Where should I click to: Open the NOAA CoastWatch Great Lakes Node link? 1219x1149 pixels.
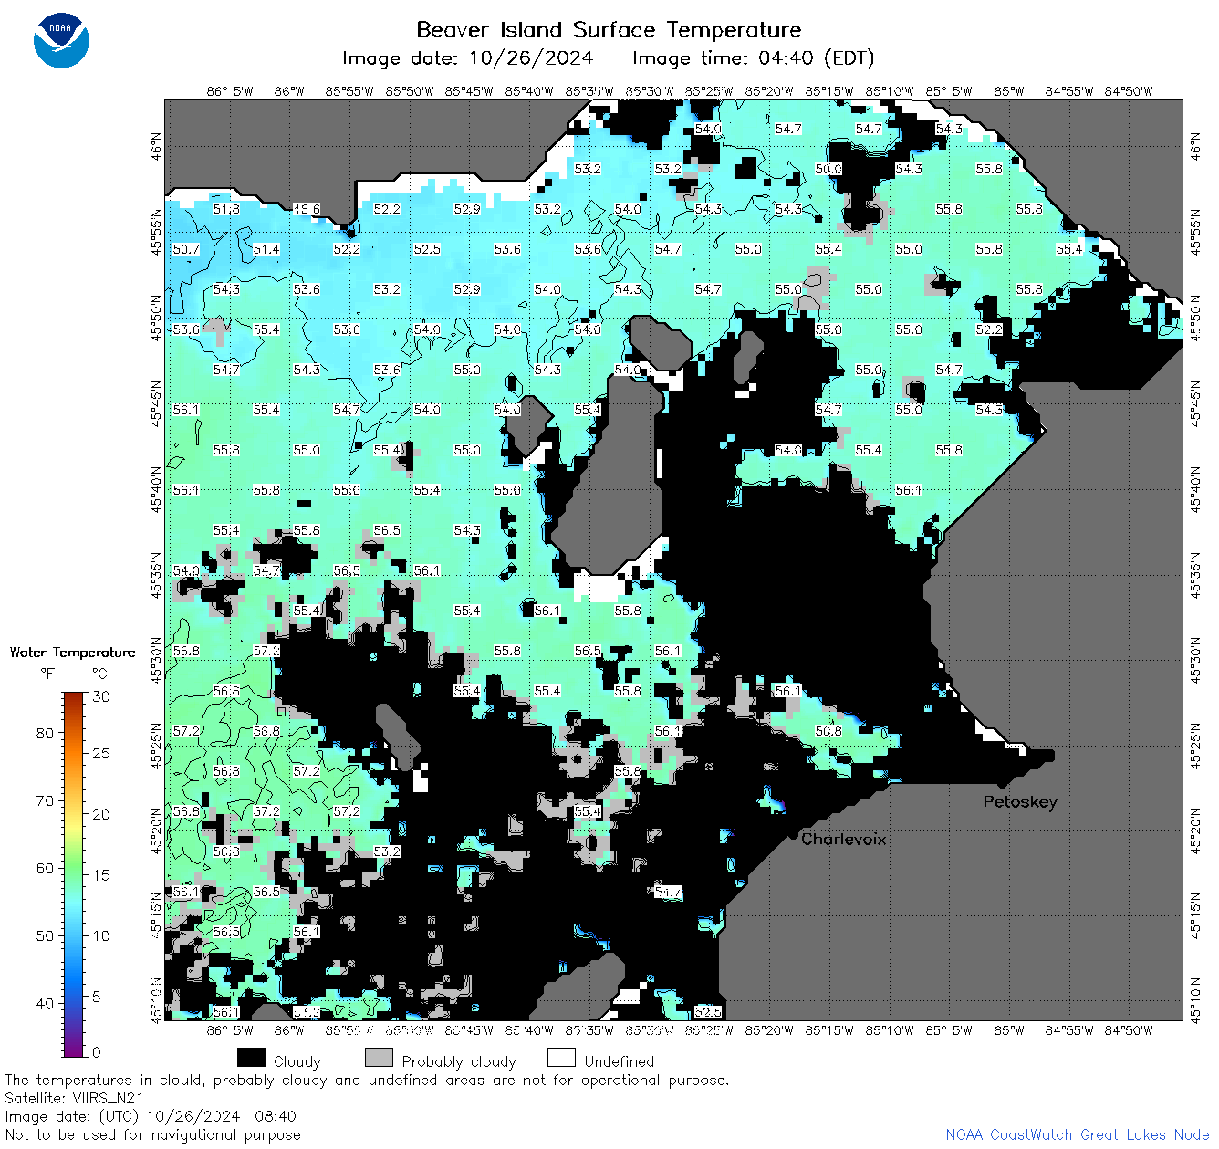point(1078,1134)
